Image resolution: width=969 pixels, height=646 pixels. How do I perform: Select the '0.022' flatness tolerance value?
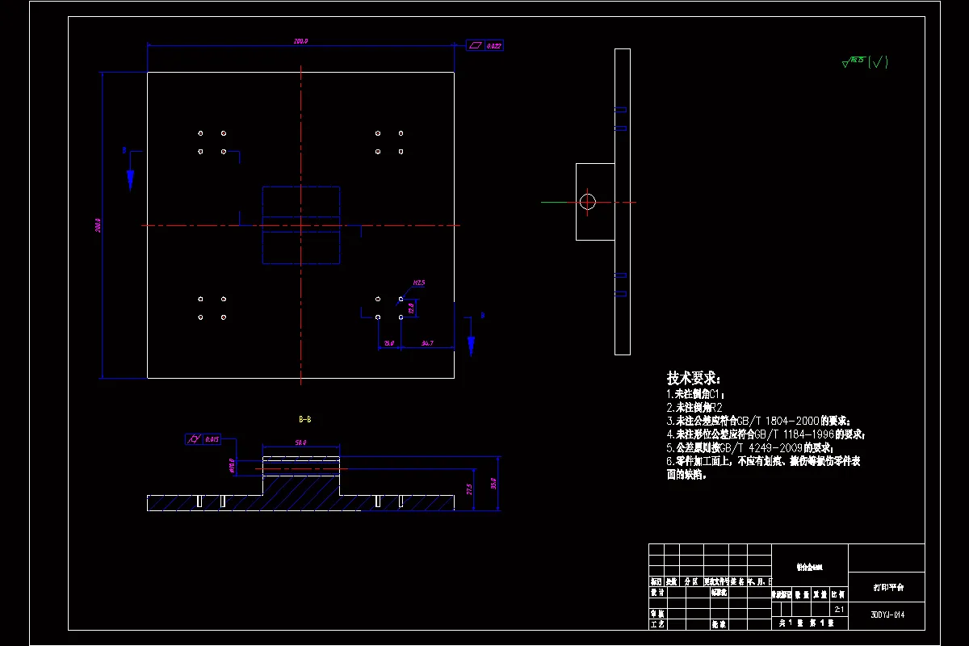(494, 46)
